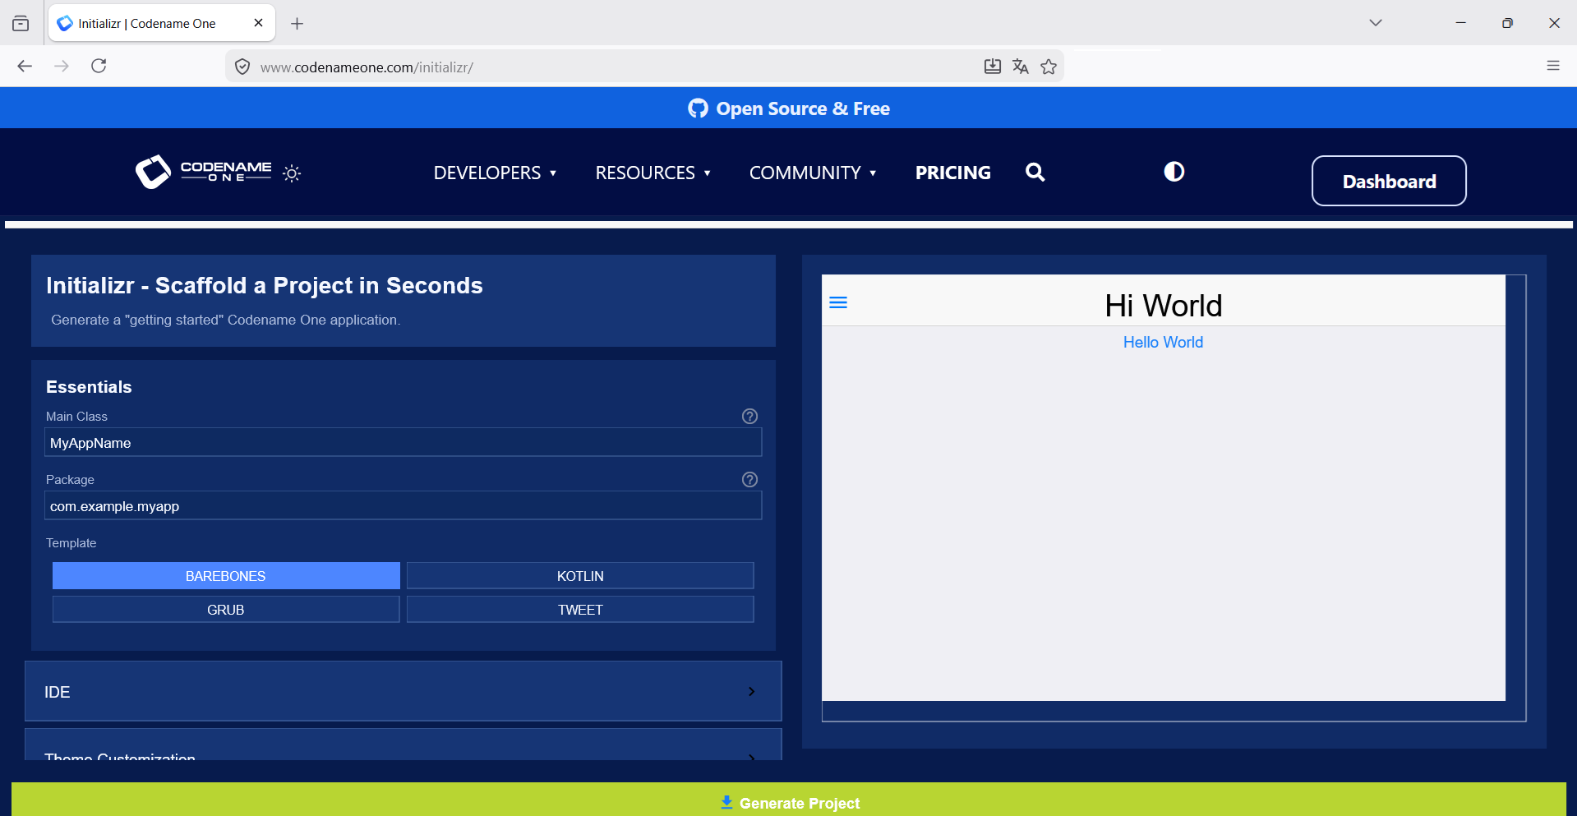Click the Hi World preview title

pyautogui.click(x=1163, y=306)
